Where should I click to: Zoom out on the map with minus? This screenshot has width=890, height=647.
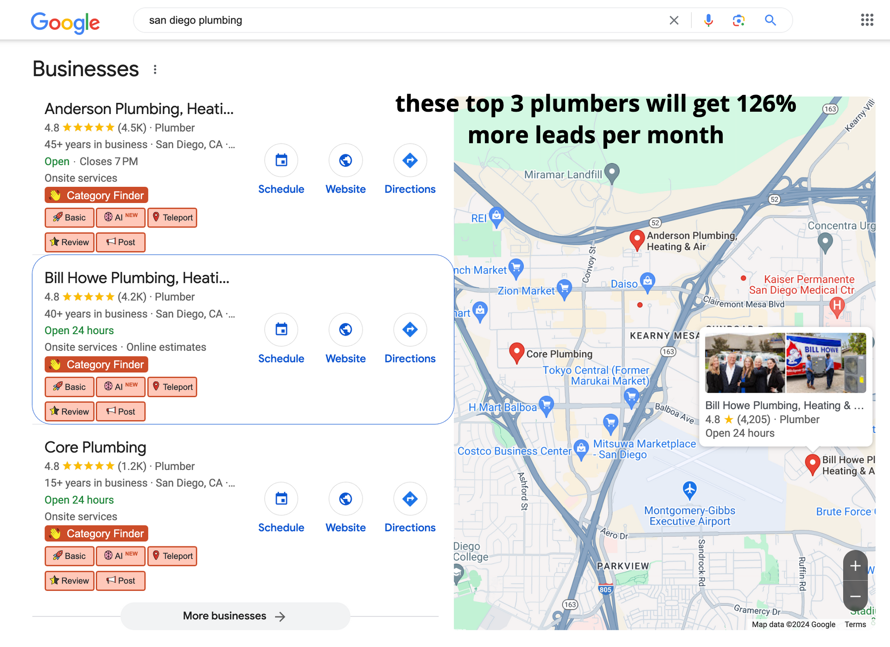[x=855, y=596]
